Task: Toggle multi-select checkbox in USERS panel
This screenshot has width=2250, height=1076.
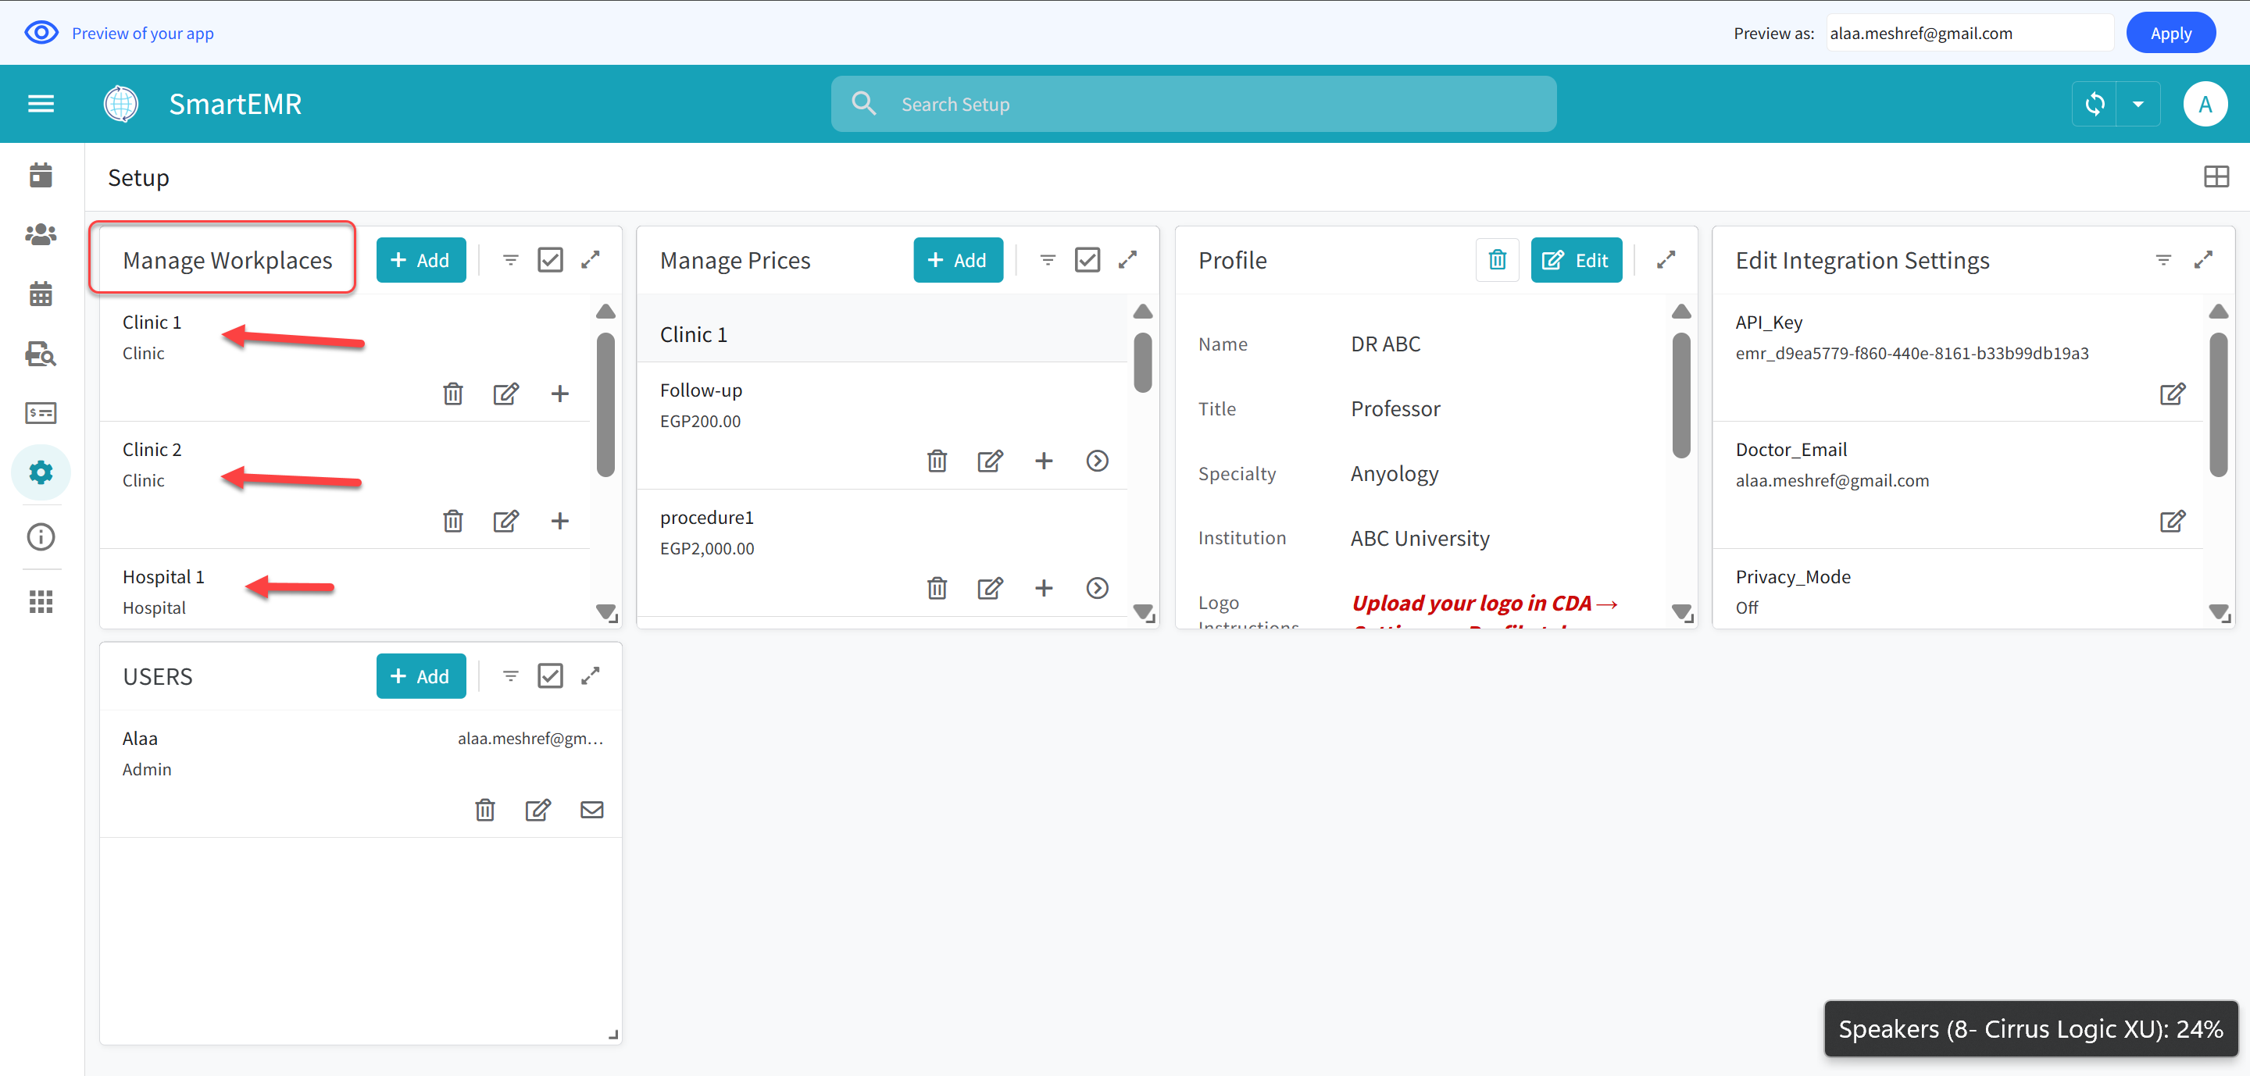Action: click(550, 676)
